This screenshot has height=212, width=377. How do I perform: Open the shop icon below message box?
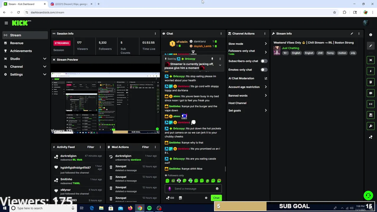(180, 198)
